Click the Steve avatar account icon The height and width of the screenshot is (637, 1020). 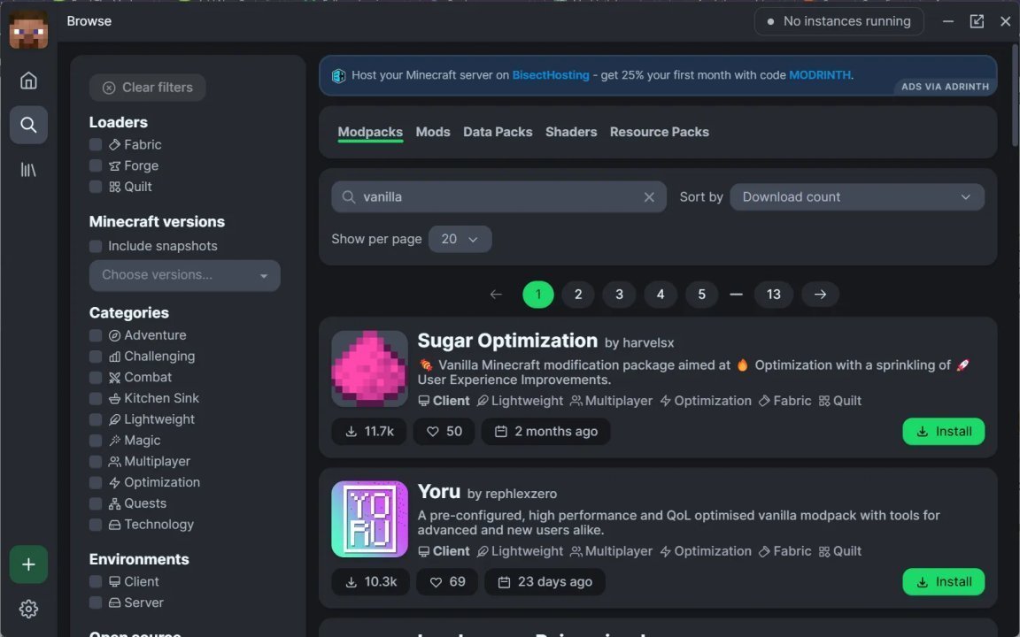[x=28, y=29]
